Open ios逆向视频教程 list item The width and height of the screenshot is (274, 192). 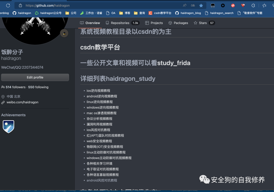pos(98,91)
